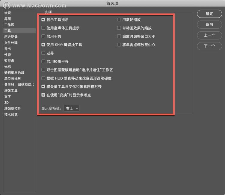The image size is (225, 195).
Task: Enable the 启用手势 checkbox
Action: (x=43, y=36)
